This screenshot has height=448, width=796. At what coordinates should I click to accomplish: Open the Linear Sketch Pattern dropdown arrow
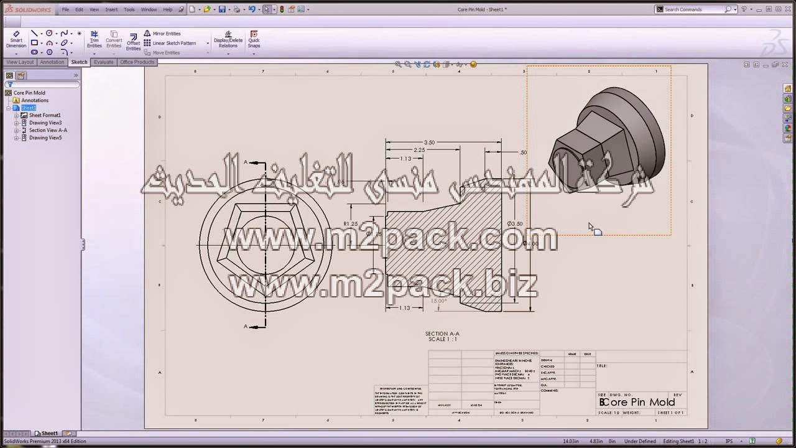(208, 44)
